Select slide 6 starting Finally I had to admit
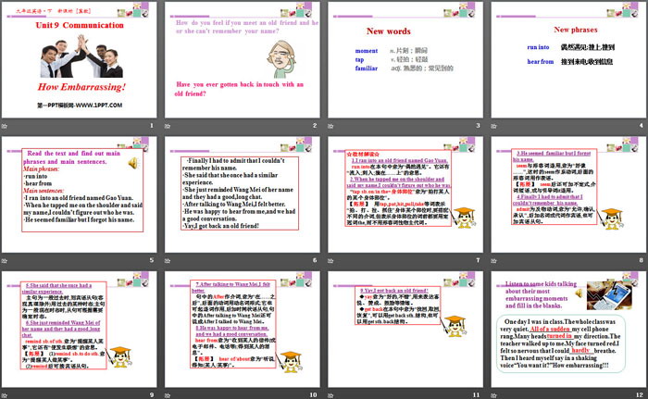Screen dimensions: 648x399 (243, 194)
